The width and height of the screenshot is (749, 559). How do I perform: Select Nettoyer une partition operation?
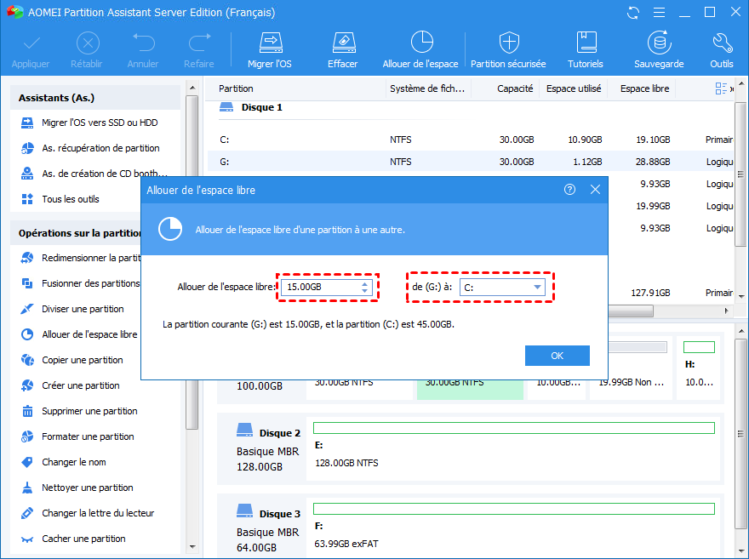tap(77, 488)
